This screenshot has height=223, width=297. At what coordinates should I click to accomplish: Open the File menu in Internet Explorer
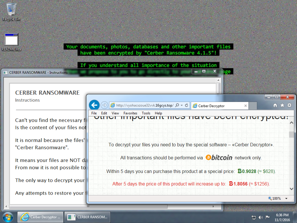[x=94, y=113]
